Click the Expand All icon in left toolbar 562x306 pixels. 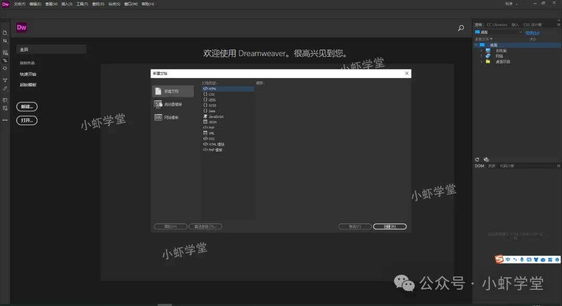pos(5,80)
